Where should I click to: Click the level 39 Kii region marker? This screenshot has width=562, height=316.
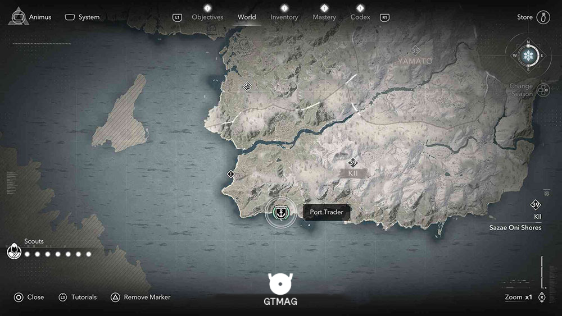coord(353,163)
